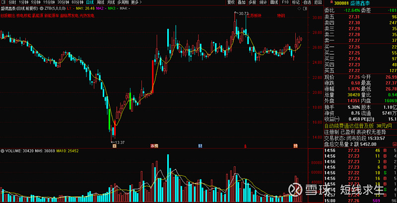Click the 复权 adjustment button
Viewport: 397px width, 203px height.
pyautogui.click(x=231, y=2)
